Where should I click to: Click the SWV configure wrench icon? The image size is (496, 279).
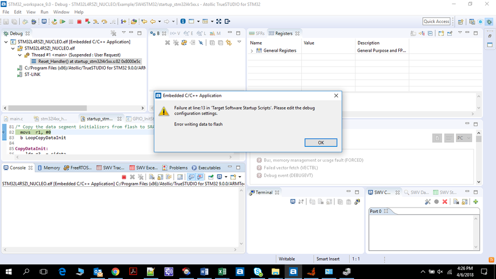pos(427,202)
